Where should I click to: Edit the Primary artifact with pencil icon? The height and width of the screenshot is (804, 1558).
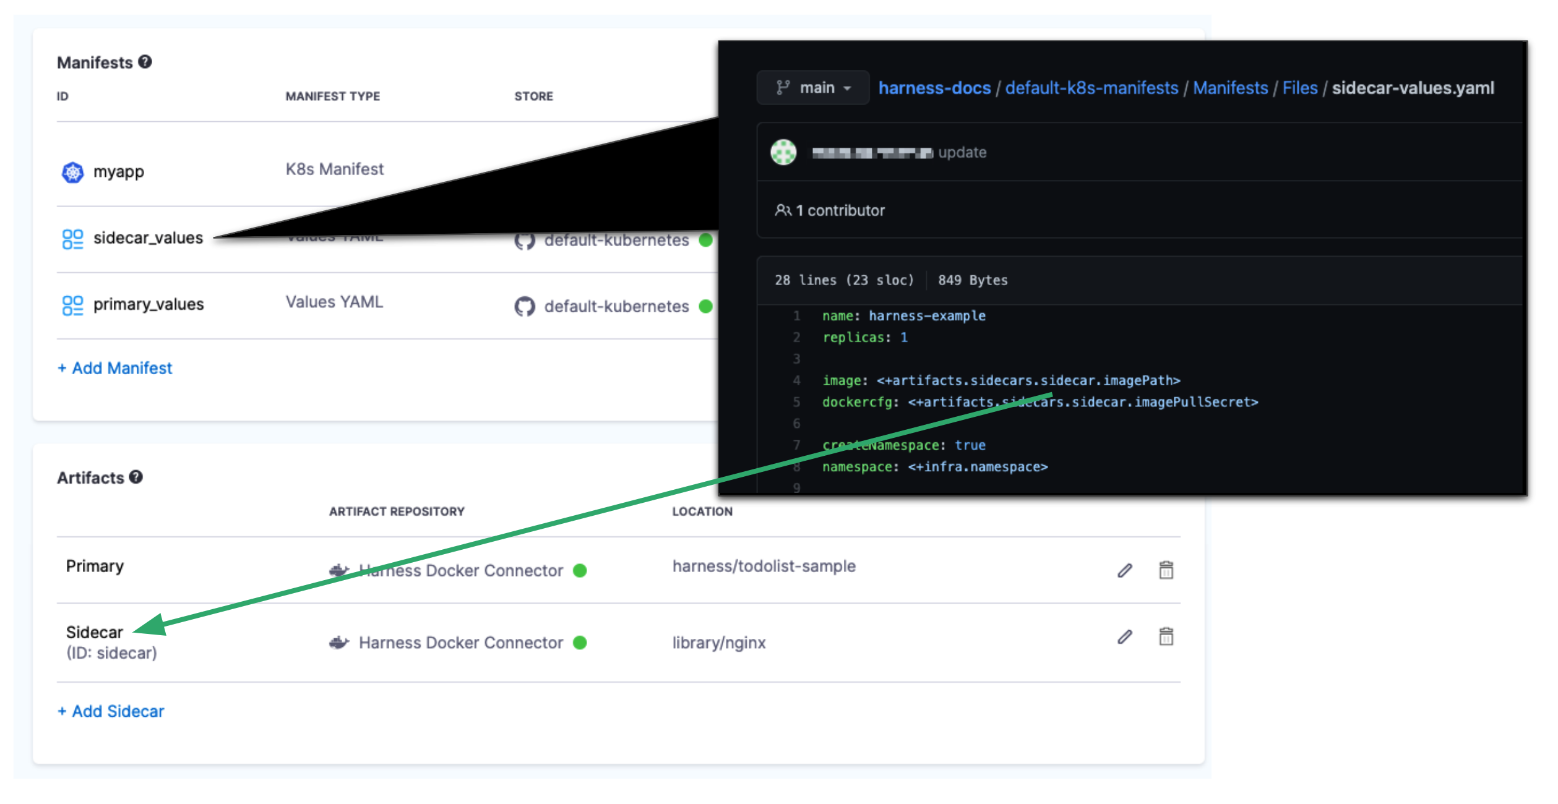click(1124, 570)
